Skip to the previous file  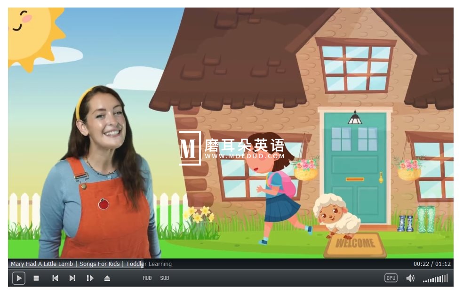[55, 278]
